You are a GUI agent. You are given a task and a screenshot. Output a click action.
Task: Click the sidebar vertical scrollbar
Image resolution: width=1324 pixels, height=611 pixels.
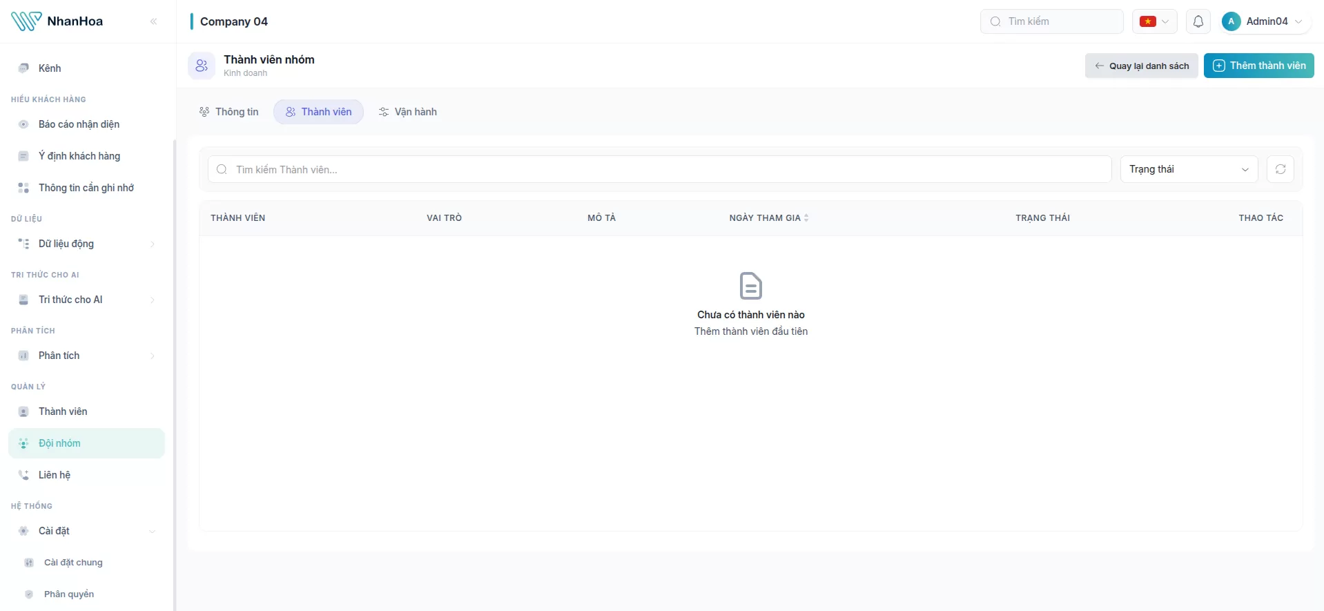tap(174, 375)
